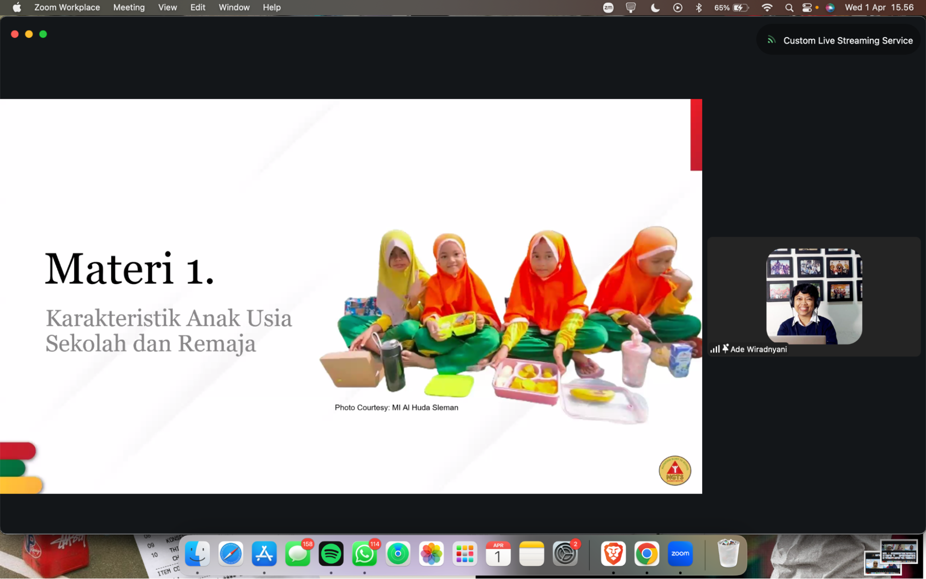
Task: Open Messages with 158 badge
Action: pos(297,554)
